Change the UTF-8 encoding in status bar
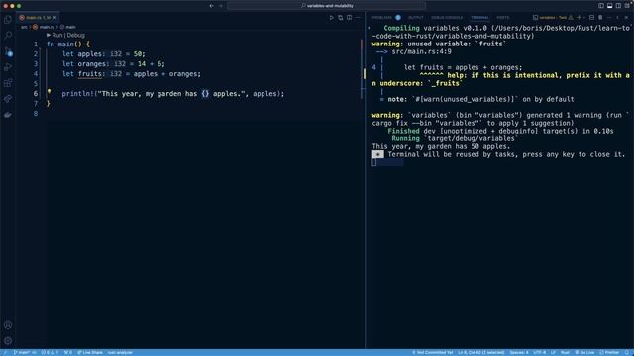The width and height of the screenshot is (634, 356). tap(539, 352)
